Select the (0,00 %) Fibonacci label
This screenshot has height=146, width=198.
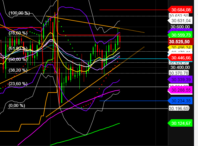pyautogui.click(x=17, y=105)
